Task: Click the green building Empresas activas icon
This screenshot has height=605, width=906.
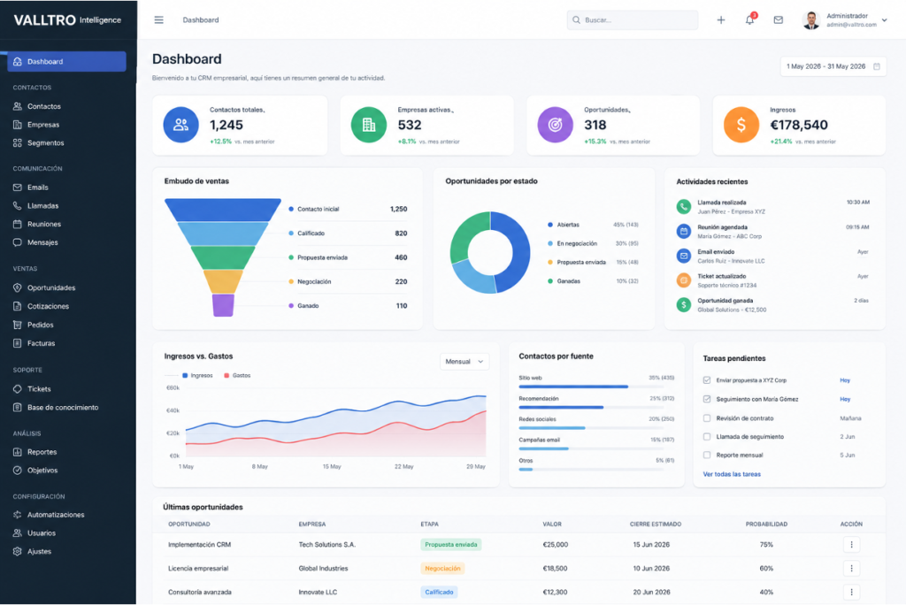Action: coord(369,125)
